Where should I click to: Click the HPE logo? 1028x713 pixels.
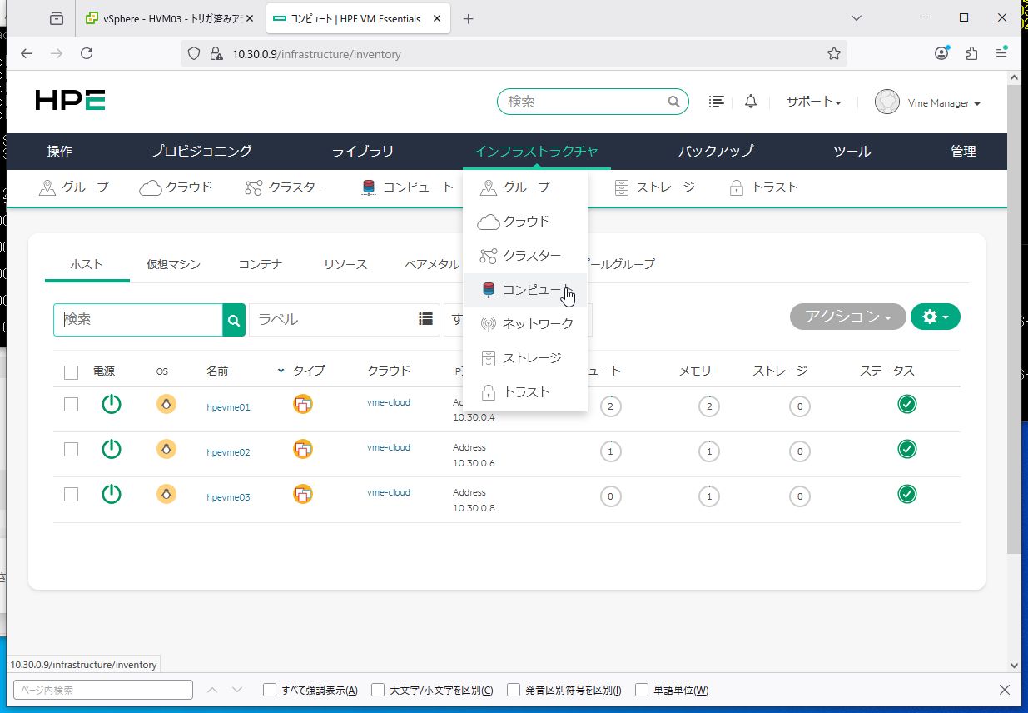tap(71, 101)
